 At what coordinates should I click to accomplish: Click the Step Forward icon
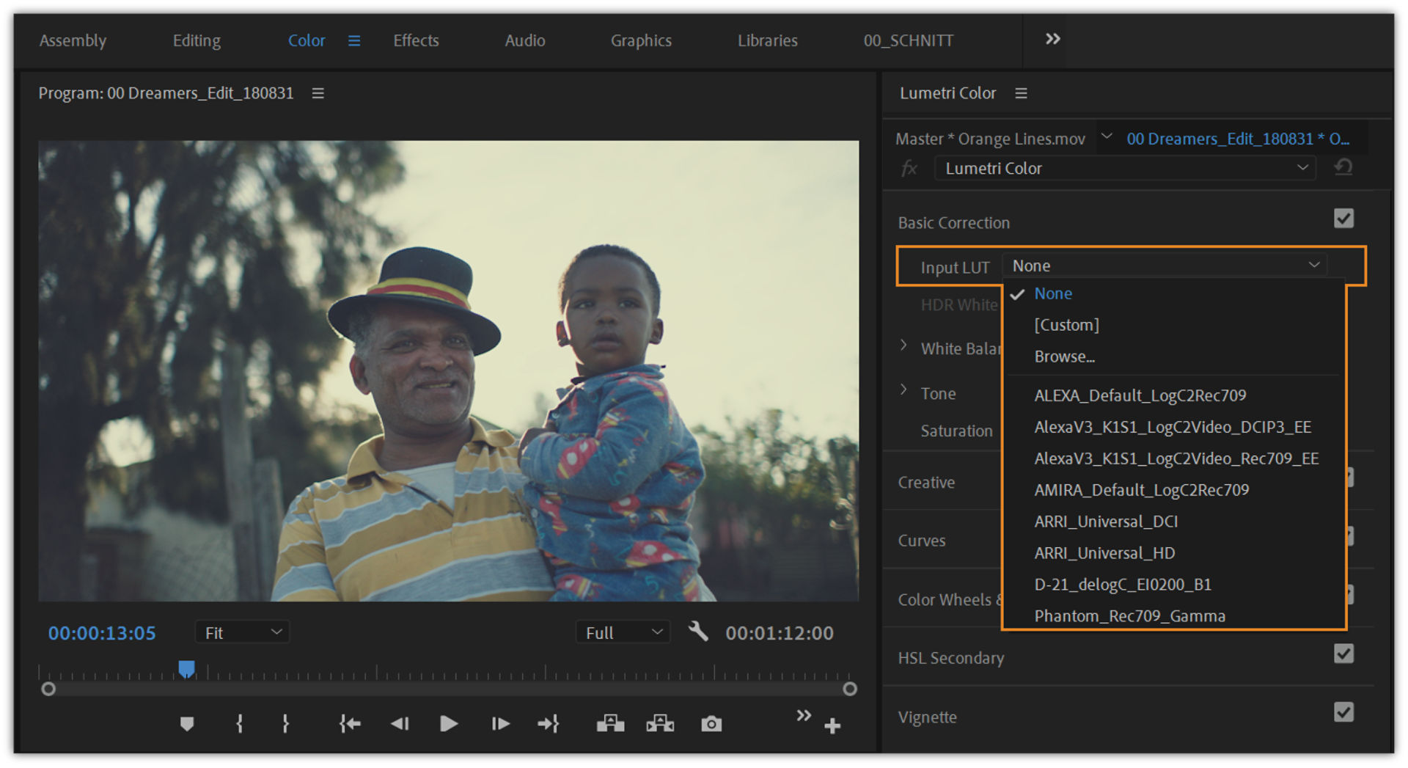coord(500,723)
